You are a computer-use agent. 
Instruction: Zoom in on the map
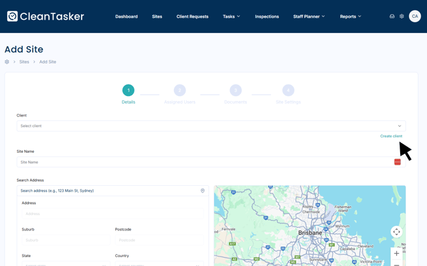(x=396, y=253)
